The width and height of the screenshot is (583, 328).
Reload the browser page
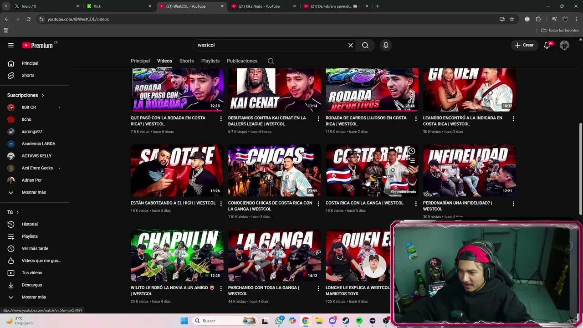coord(28,19)
